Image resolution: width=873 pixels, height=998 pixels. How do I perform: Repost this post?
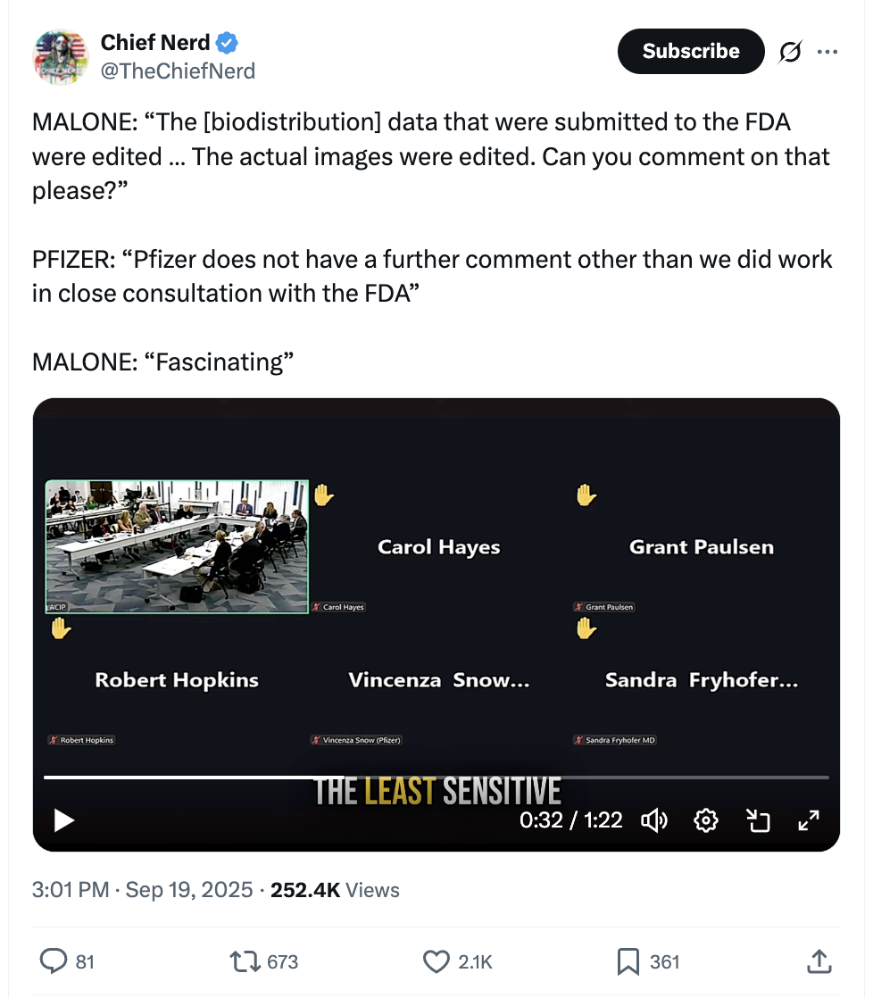click(x=264, y=961)
